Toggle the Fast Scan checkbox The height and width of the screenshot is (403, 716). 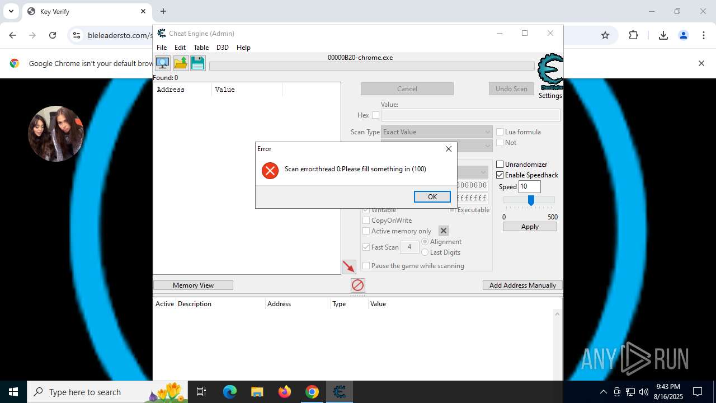point(366,247)
